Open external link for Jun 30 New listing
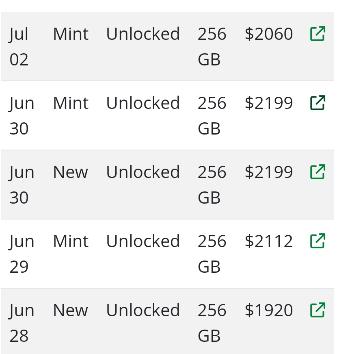 [x=318, y=172]
